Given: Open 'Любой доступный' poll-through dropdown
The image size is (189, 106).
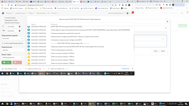Looking at the screenshot, I should pos(13,57).
